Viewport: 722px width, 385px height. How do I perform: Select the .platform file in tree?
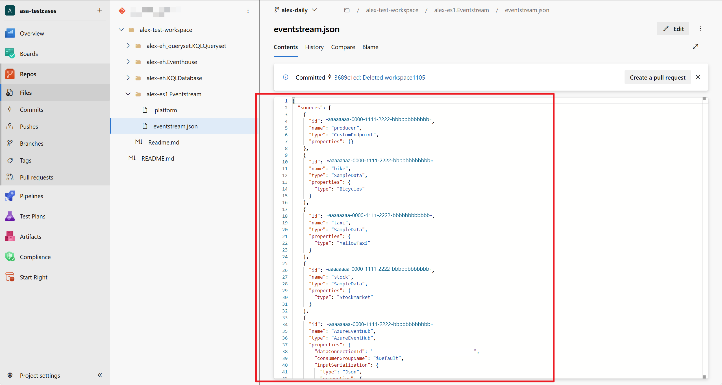pos(165,110)
